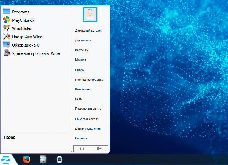Open Центр управления control center
This screenshot has height=165, width=228.
click(x=88, y=129)
